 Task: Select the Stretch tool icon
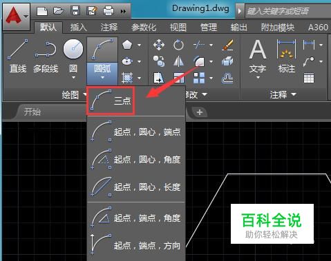point(159,78)
